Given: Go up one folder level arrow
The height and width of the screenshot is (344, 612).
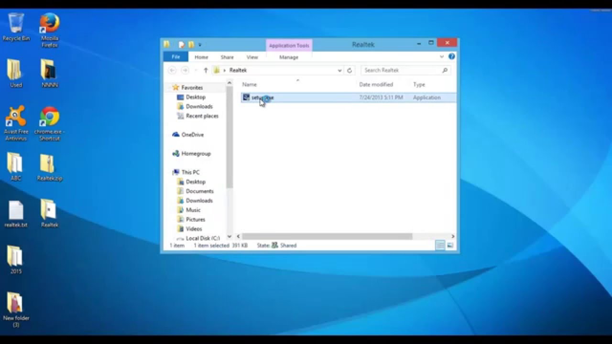Looking at the screenshot, I should [206, 70].
